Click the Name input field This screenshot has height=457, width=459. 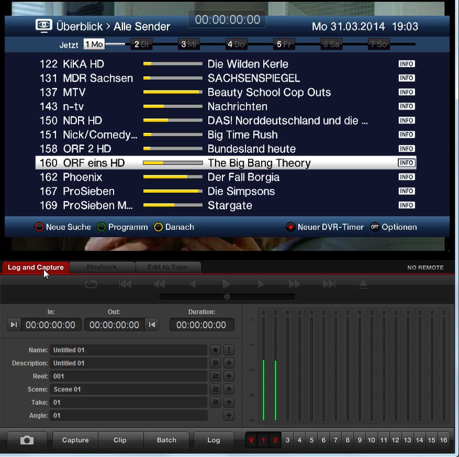[128, 350]
